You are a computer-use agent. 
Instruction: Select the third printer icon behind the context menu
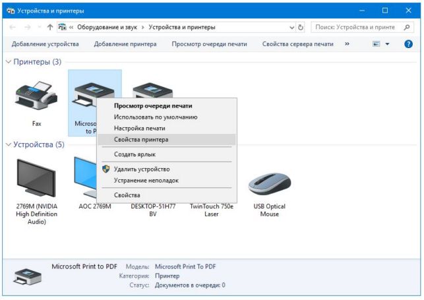click(152, 92)
